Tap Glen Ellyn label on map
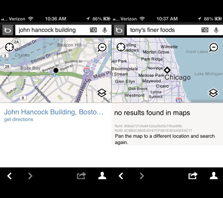 pos(125,82)
